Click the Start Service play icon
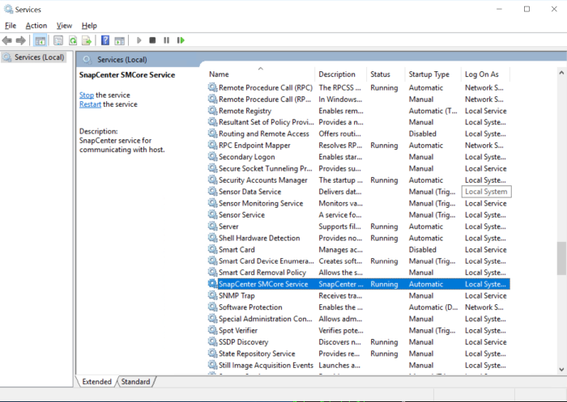The width and height of the screenshot is (567, 402). (x=139, y=40)
